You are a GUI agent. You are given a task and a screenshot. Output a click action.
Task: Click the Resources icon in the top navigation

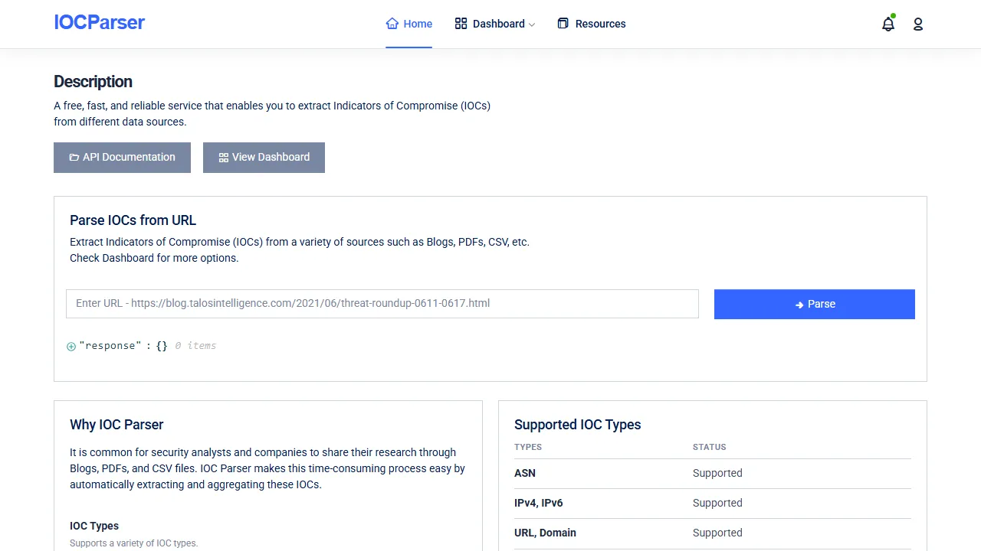click(x=563, y=24)
